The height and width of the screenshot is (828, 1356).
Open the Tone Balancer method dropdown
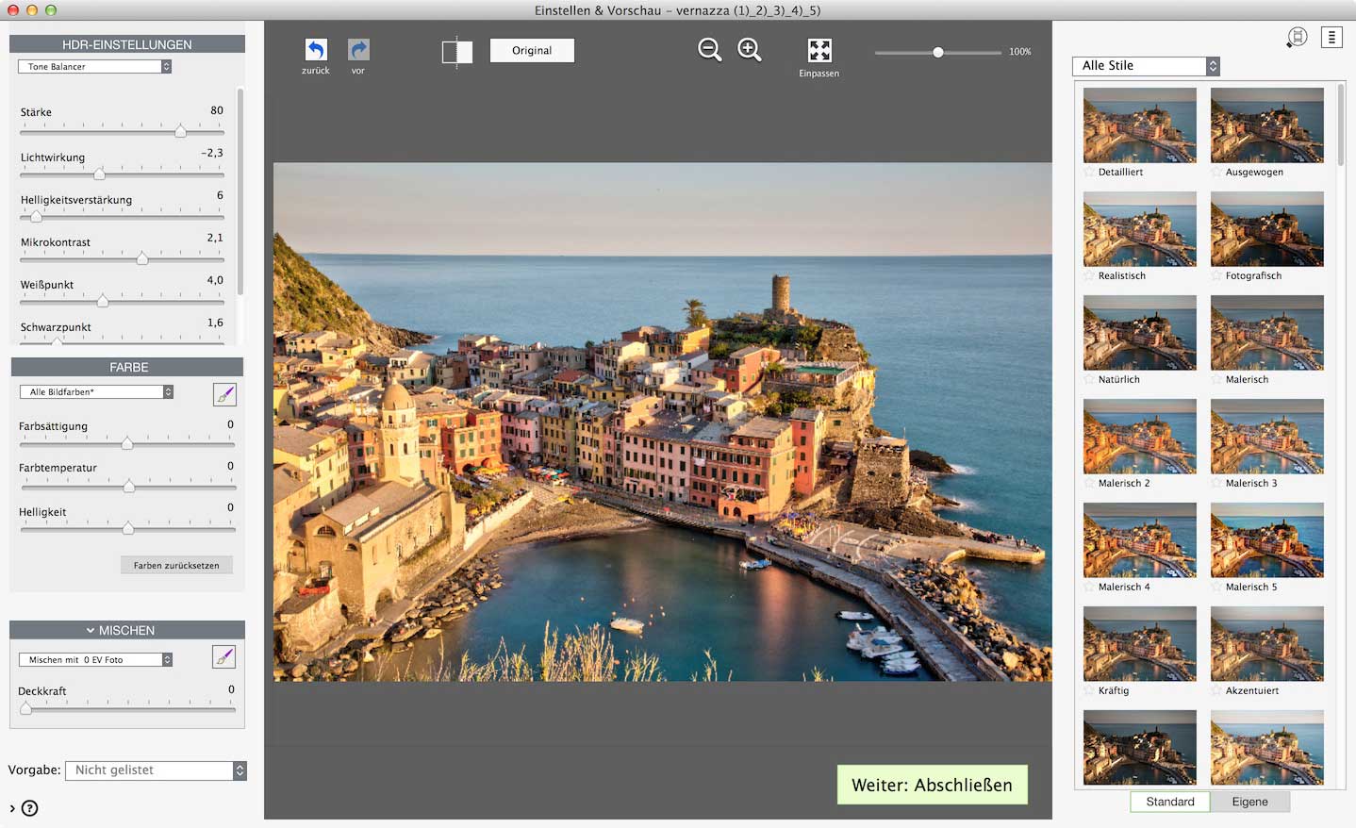click(94, 67)
